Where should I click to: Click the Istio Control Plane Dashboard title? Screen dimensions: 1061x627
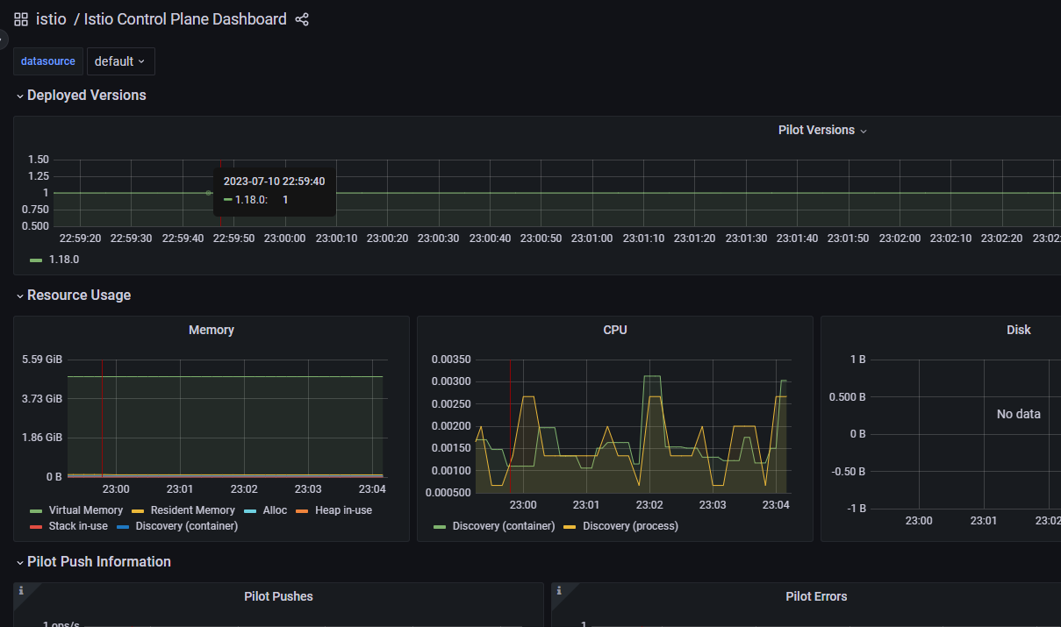(185, 19)
